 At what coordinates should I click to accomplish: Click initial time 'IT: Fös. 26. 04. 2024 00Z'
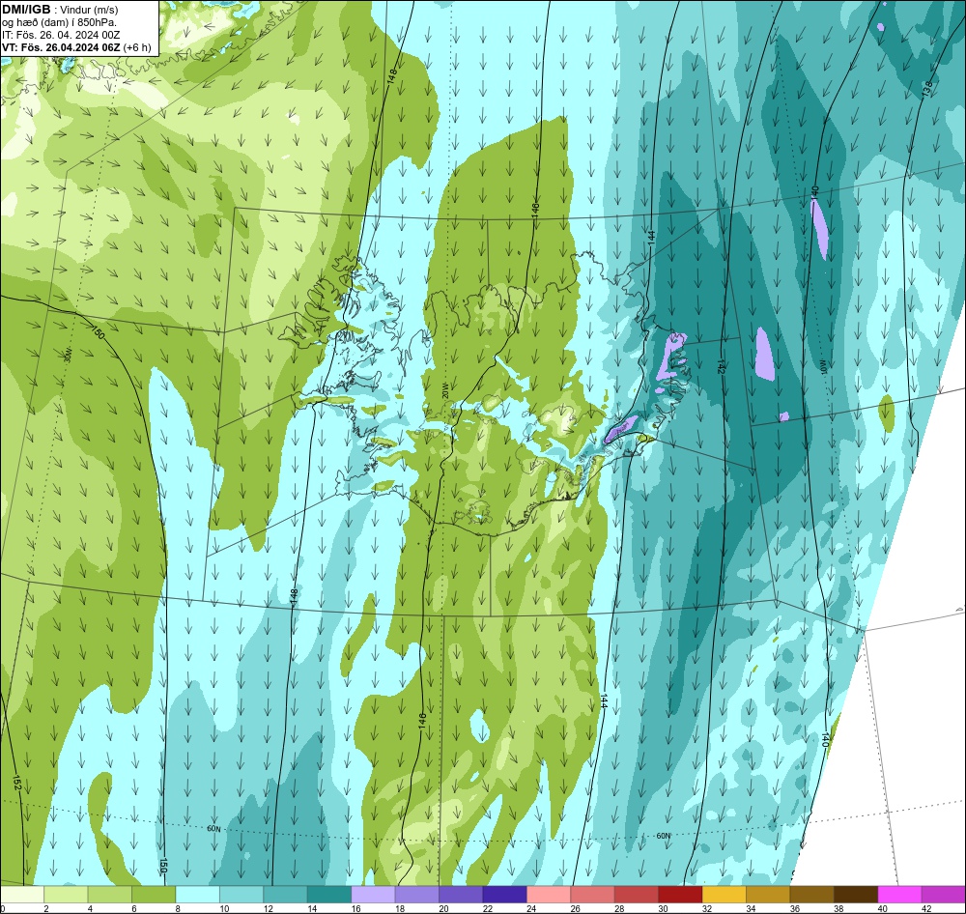pyautogui.click(x=60, y=35)
